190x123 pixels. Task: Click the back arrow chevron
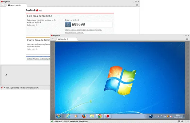tap(6, 75)
